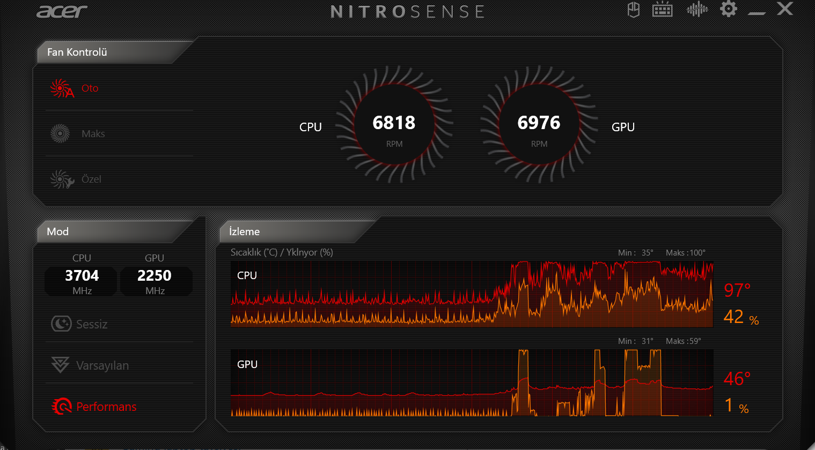Click the CPU temperature and load graph
815x450 pixels.
pos(472,294)
